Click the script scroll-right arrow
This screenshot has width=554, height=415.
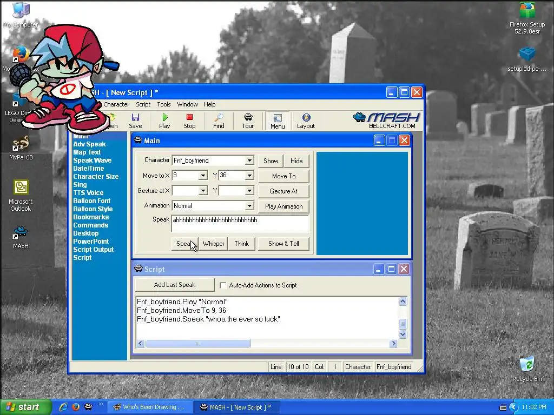click(x=393, y=343)
